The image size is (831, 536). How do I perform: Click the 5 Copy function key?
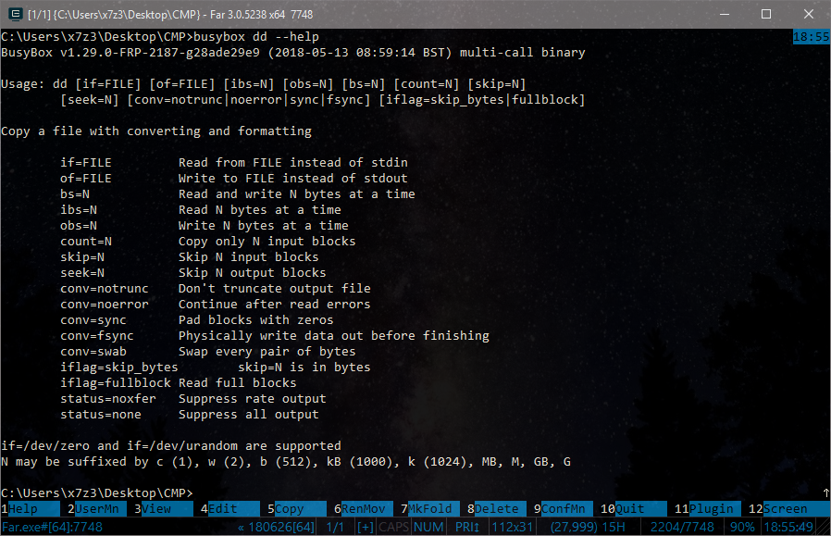[297, 509]
